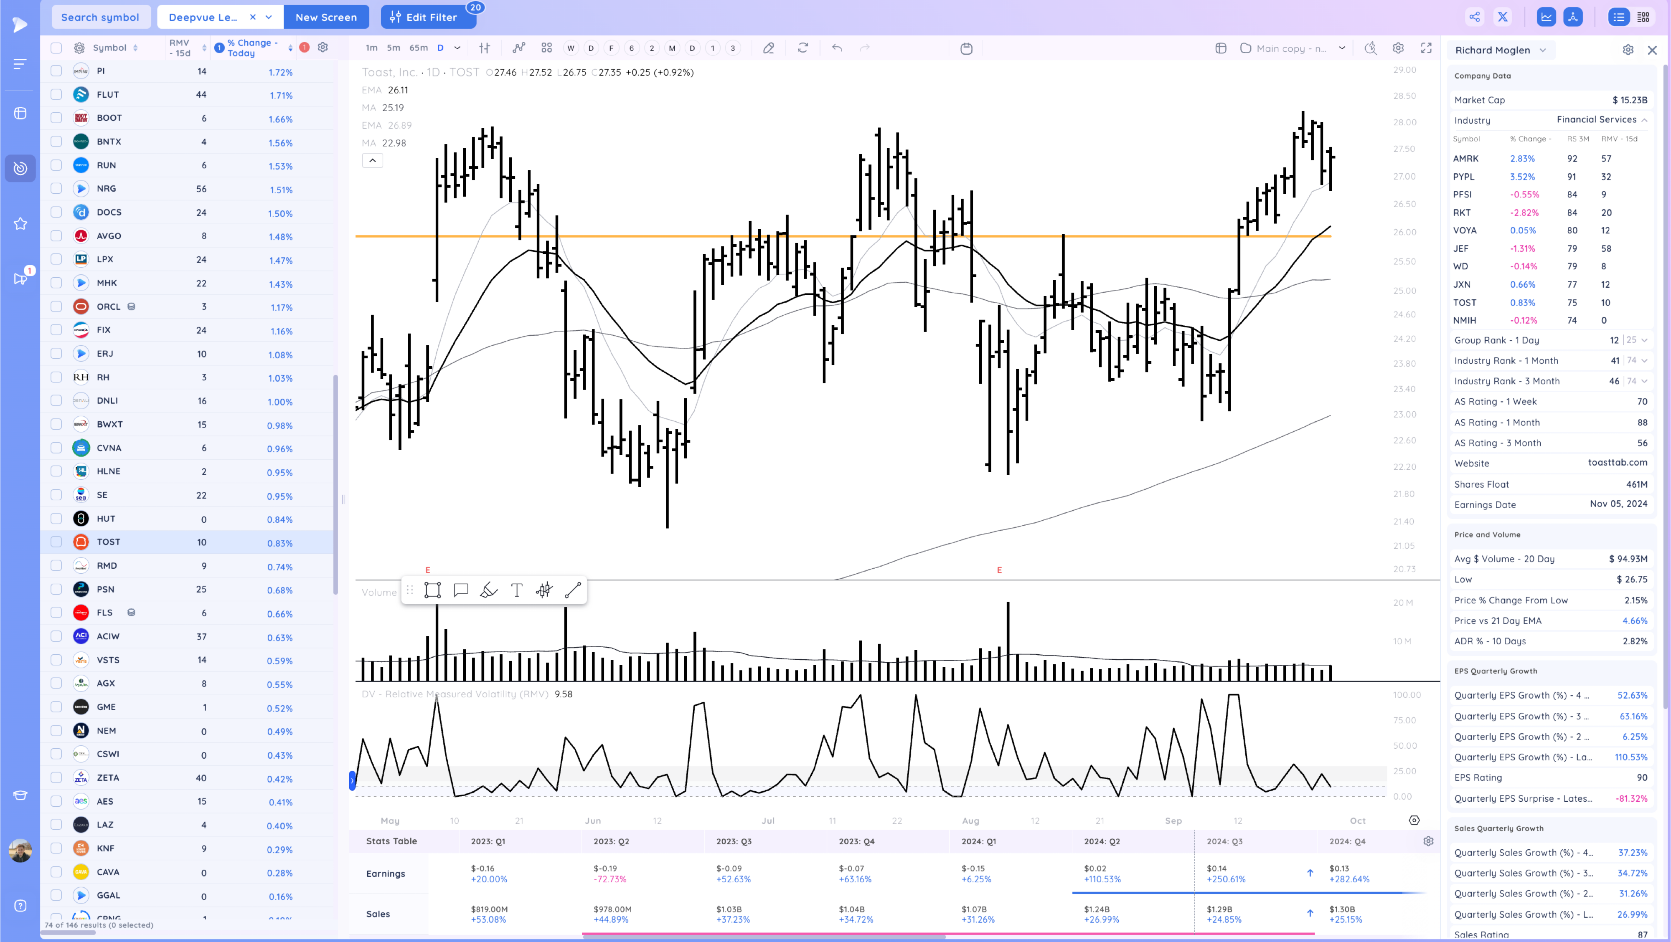Expand the Main copy layout dropdown

[1341, 48]
